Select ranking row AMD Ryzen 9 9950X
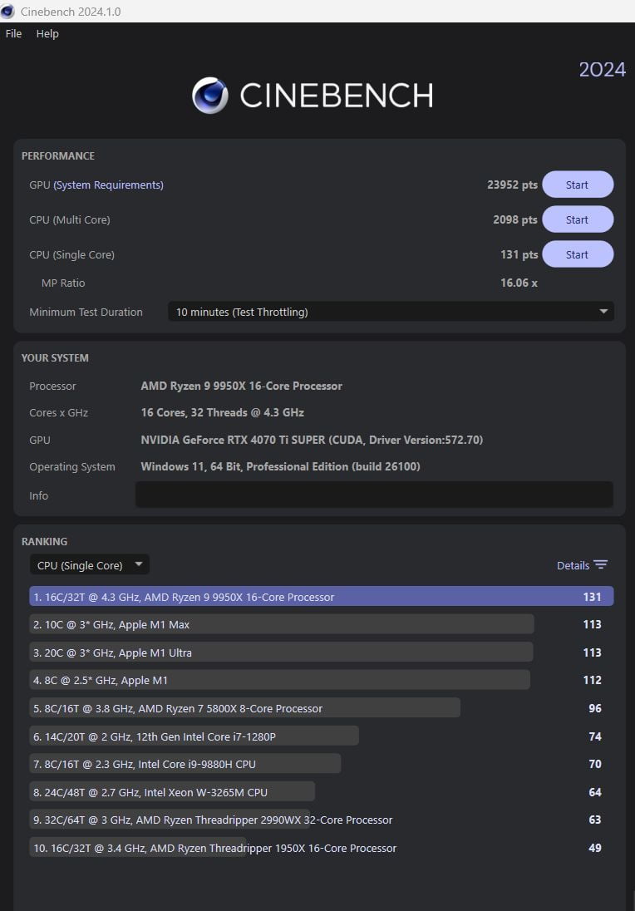Image resolution: width=635 pixels, height=911 pixels. coord(322,597)
